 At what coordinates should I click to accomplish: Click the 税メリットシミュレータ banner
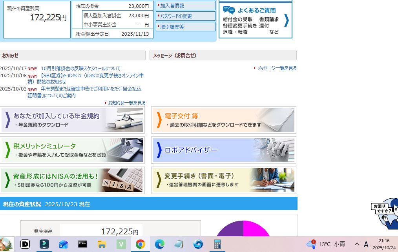click(x=73, y=150)
